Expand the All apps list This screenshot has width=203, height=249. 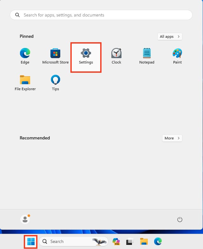[x=170, y=37]
